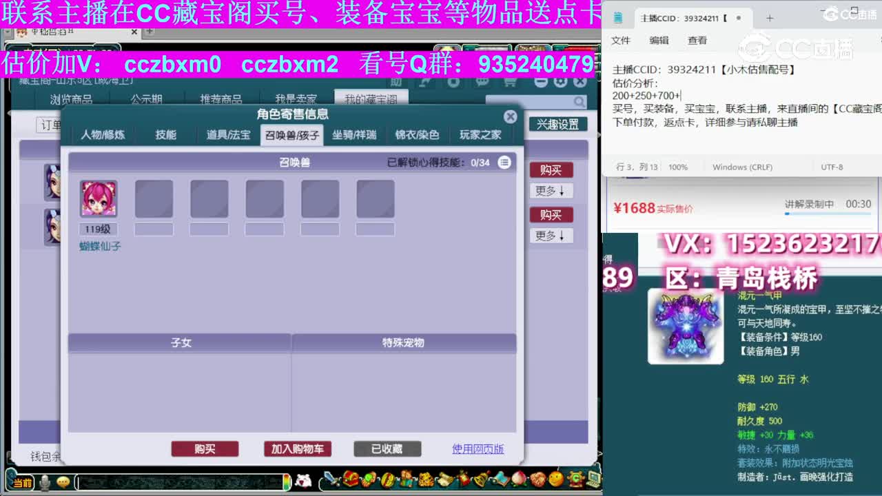The height and width of the screenshot is (496, 882).
Task: Open the 坐骑/祥瑞 tab
Action: 354,135
